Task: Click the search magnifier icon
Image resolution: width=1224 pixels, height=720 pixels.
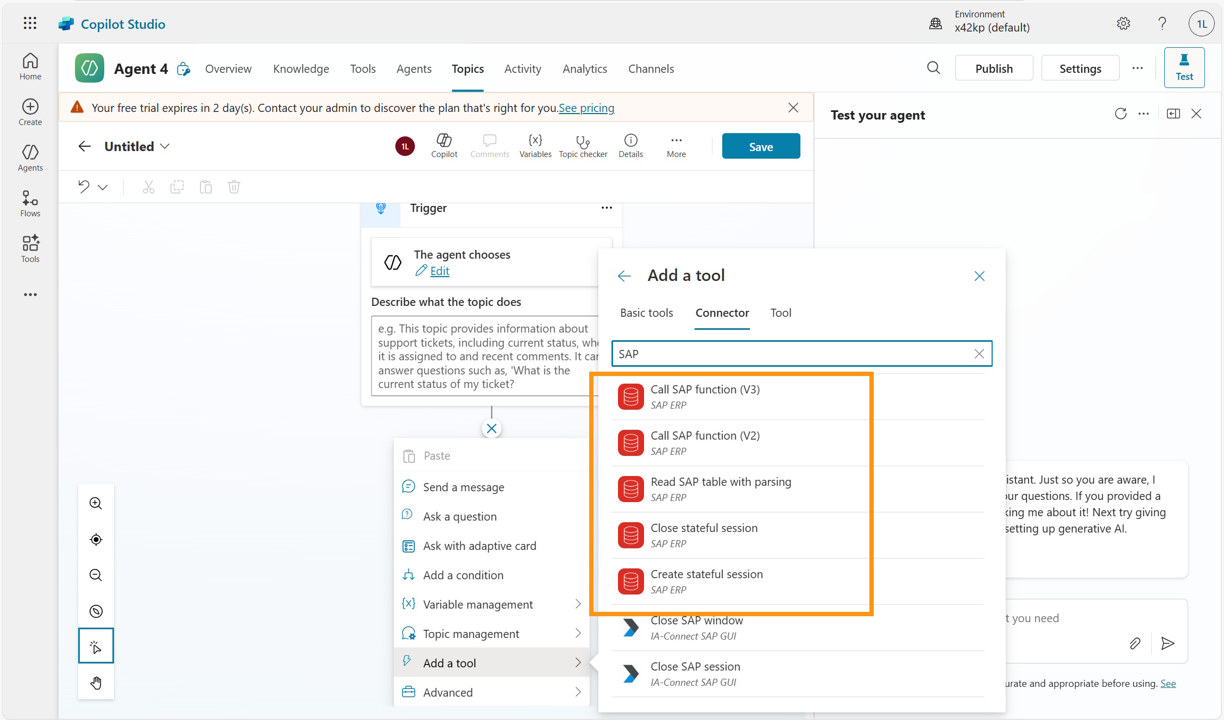Action: [933, 68]
